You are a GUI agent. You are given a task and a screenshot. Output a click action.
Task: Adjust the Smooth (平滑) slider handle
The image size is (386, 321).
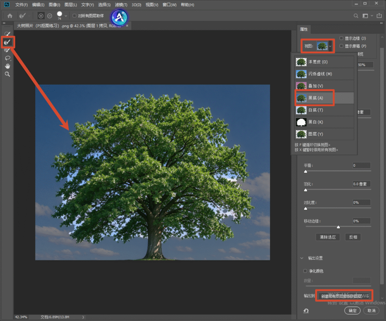pos(305,172)
